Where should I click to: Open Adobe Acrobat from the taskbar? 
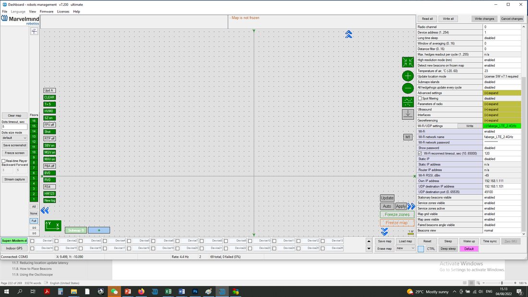click(47, 291)
